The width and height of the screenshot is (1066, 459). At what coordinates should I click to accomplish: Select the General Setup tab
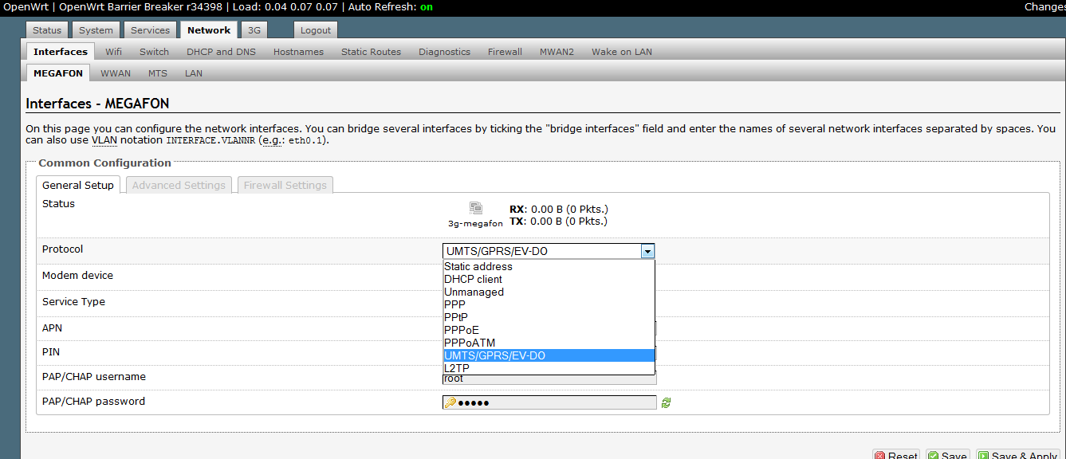pos(78,185)
